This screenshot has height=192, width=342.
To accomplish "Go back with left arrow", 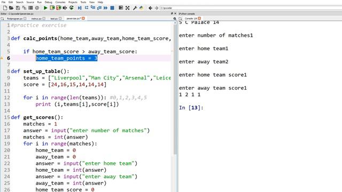I will [x=150, y=8].
